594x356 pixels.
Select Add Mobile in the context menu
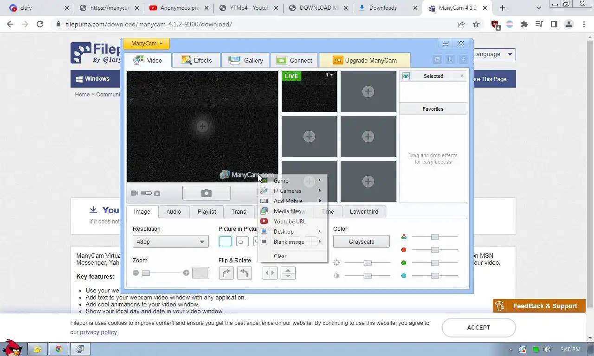pyautogui.click(x=293, y=201)
